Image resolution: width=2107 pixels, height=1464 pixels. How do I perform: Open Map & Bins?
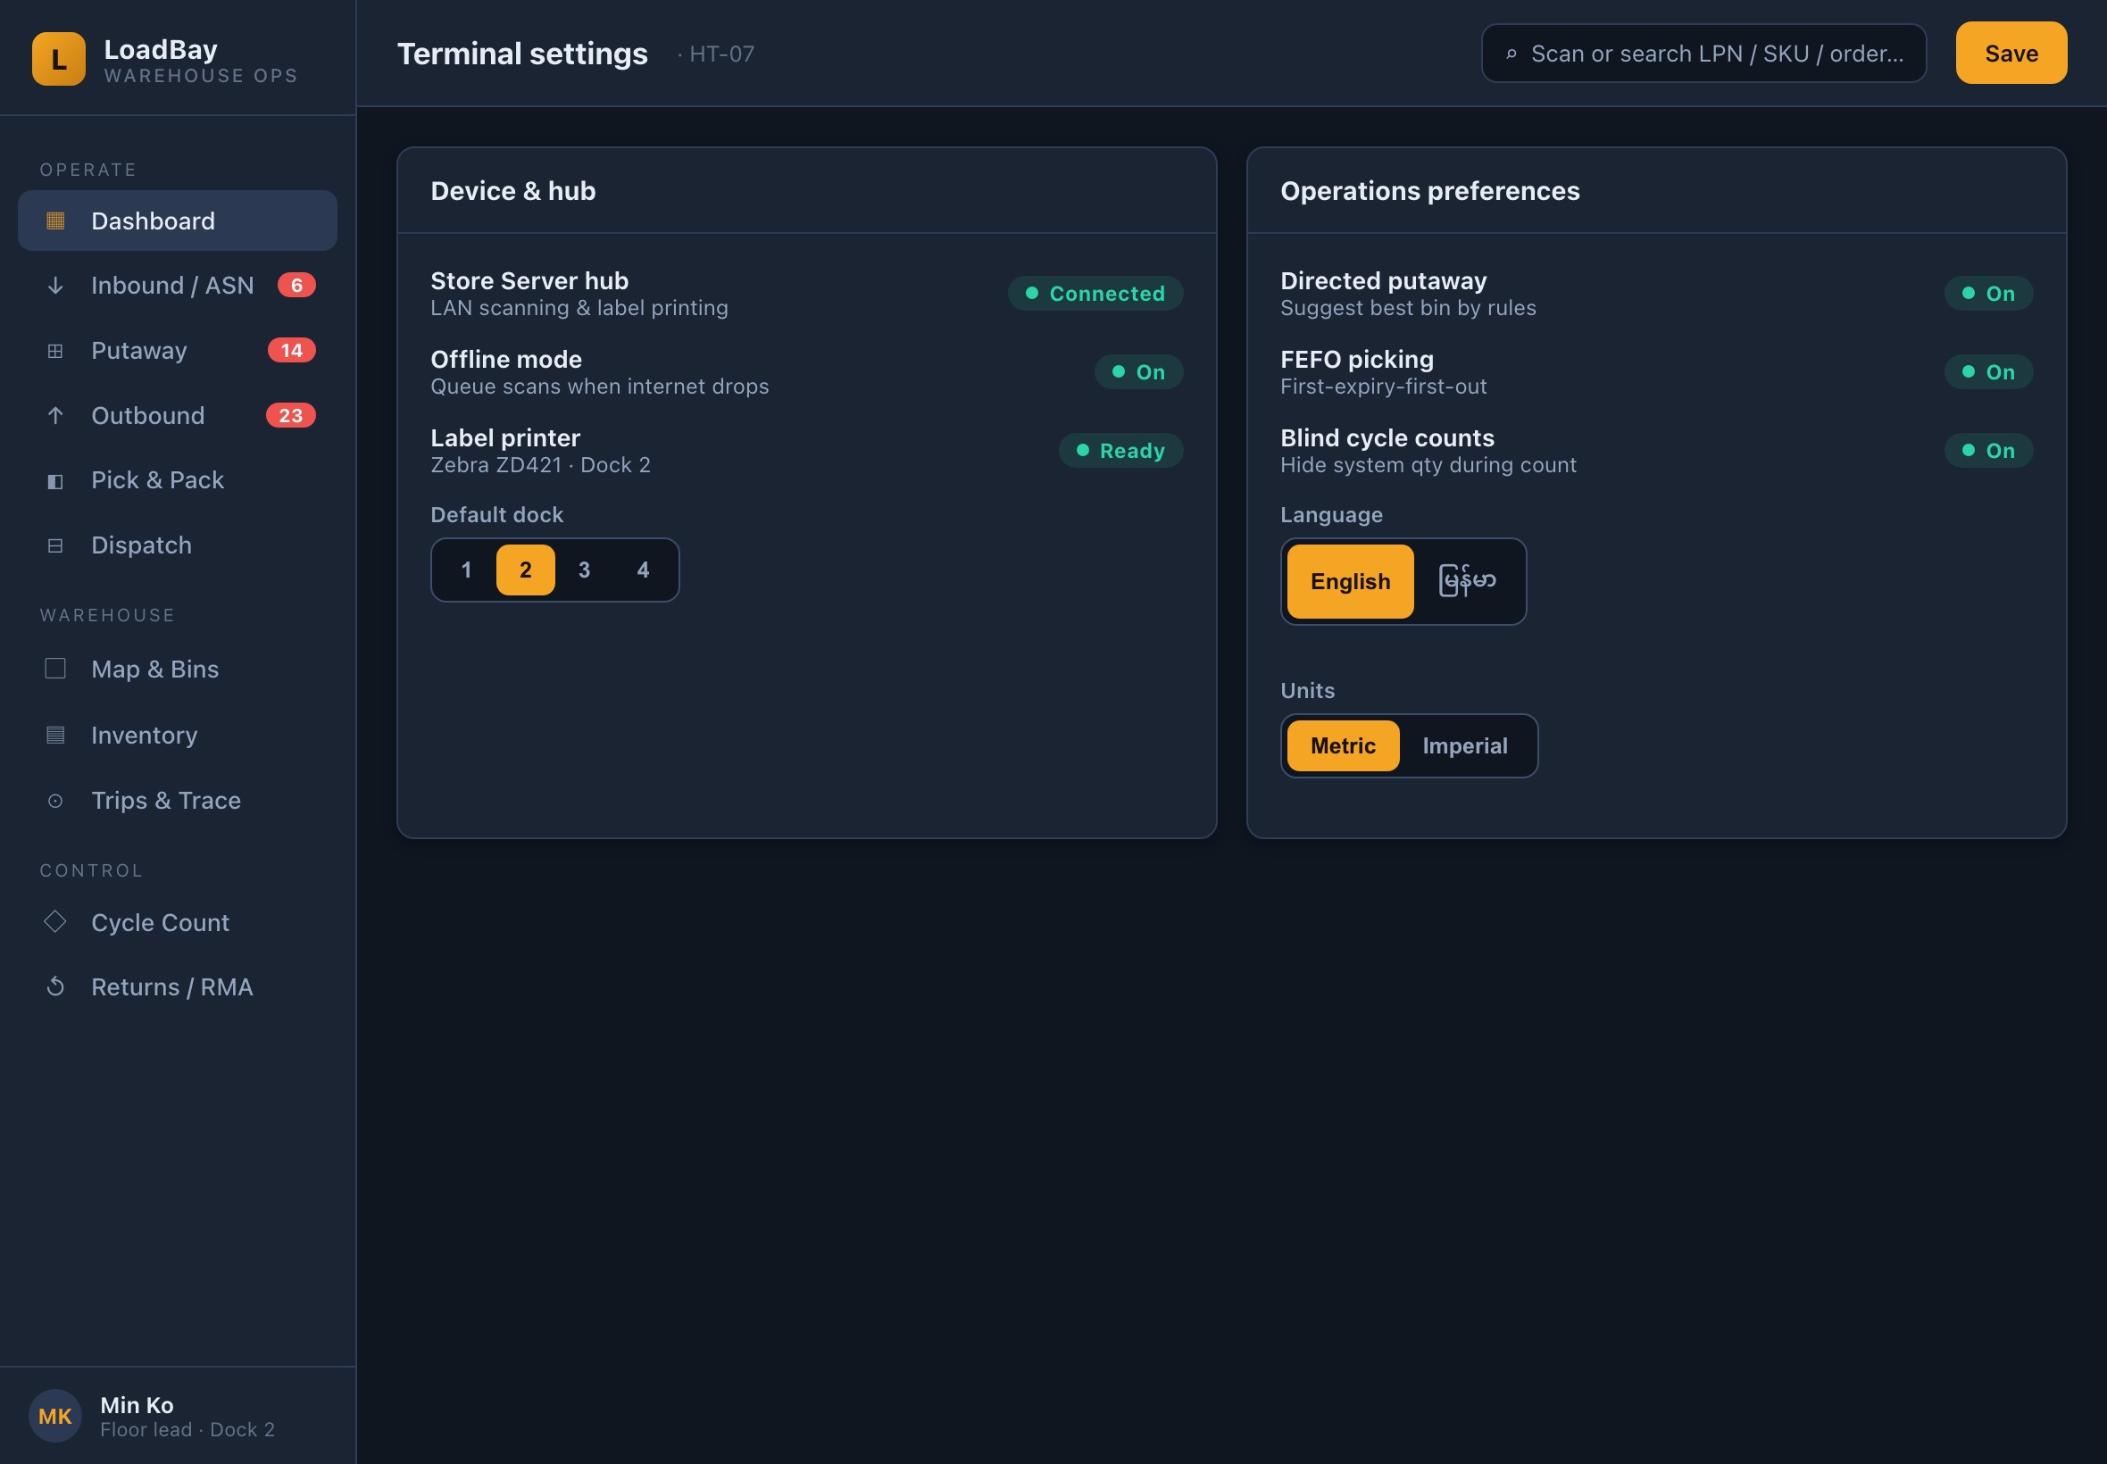point(178,669)
